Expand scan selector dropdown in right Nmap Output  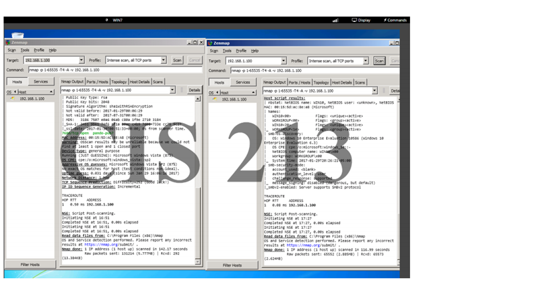pos(375,90)
